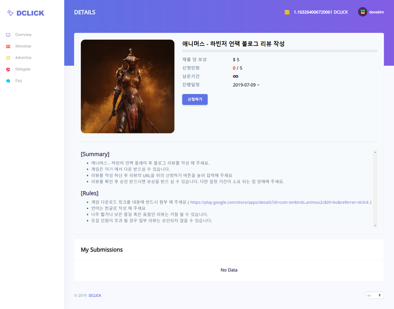Viewport: 394px width, 309px height.
Task: Click the campaign title 애니머스 - 하빈저 언팩
Action: pyautogui.click(x=233, y=44)
